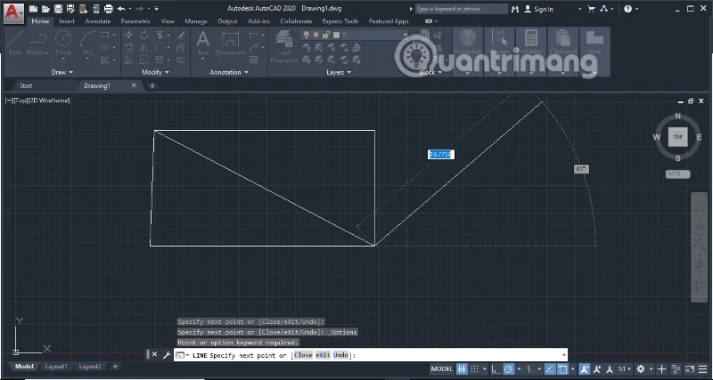Click the Undo arrow icon
The height and width of the screenshot is (380, 713).
click(x=121, y=9)
